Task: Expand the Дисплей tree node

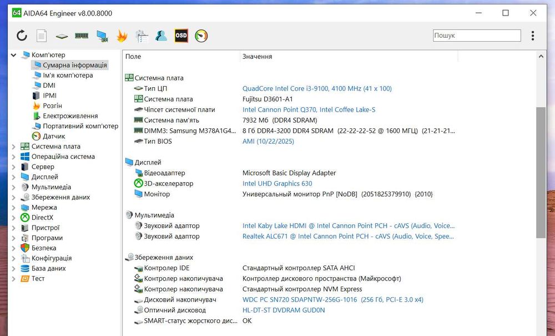Action: (13, 177)
